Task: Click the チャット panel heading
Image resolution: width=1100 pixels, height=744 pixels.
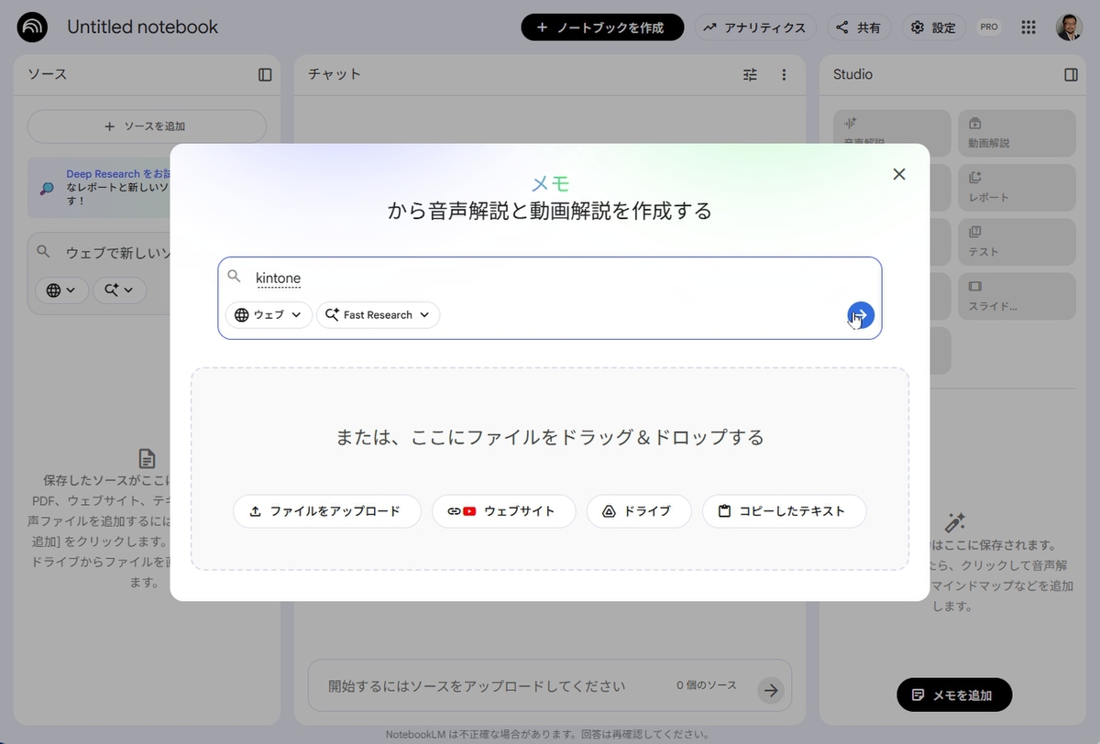Action: (x=335, y=74)
